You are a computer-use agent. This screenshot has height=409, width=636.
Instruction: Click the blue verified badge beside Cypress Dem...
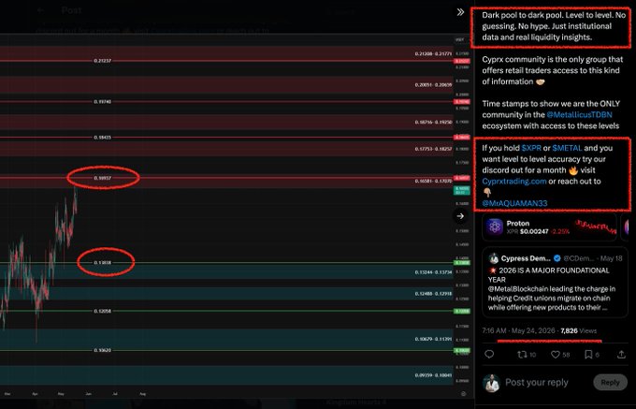(557, 258)
